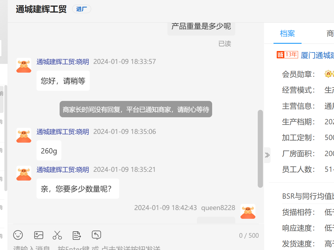Click the 亲，您要多少数量呢？ message bubble
The height and width of the screenshot is (250, 334).
[78, 189]
